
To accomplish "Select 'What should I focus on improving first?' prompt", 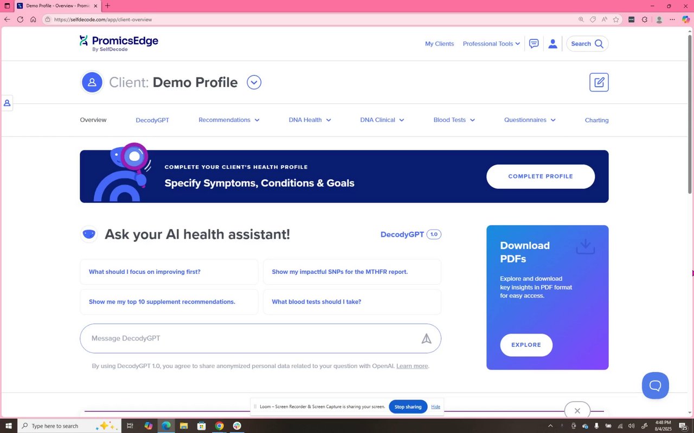I will (169, 272).
